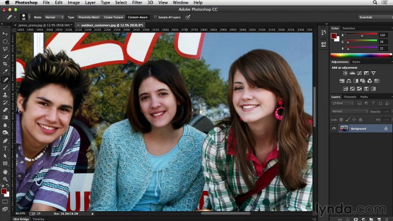Toggle tablet pressure for size button
This screenshot has width=393, height=221.
187,17
